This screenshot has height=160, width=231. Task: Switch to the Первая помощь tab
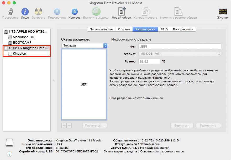[101, 29]
